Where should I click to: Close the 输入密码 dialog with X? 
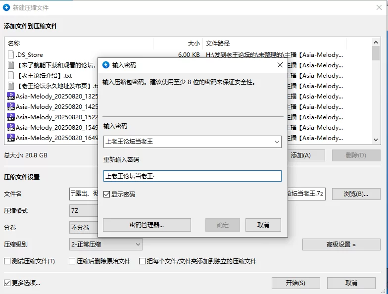(x=280, y=65)
